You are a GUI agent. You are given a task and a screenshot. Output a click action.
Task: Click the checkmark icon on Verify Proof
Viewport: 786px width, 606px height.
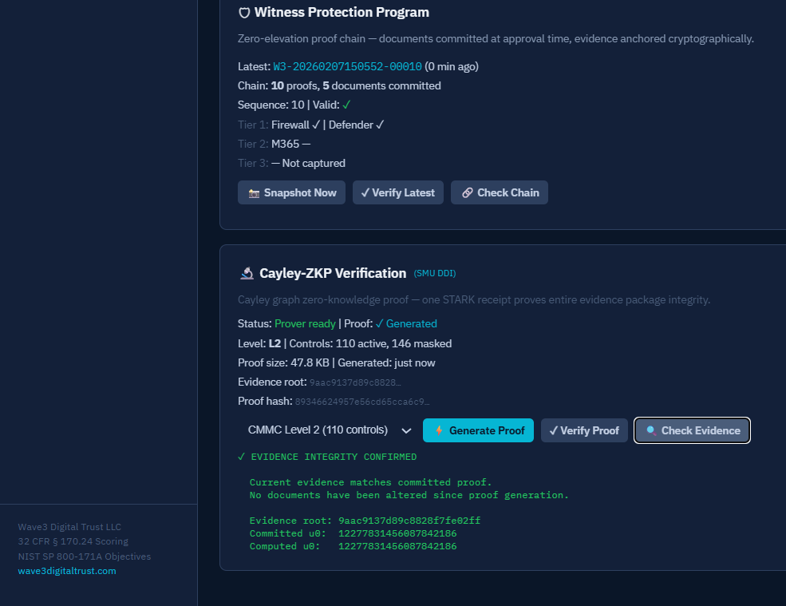(555, 430)
